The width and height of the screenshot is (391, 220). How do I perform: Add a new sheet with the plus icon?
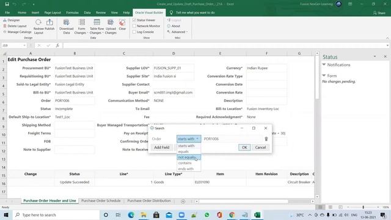[183, 201]
